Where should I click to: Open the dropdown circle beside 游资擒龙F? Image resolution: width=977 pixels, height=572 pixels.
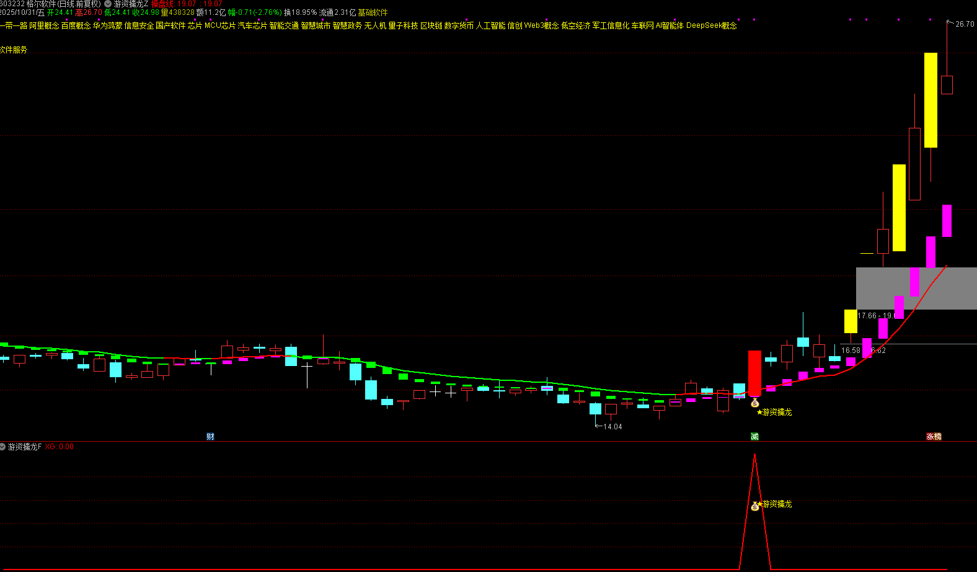[3, 447]
